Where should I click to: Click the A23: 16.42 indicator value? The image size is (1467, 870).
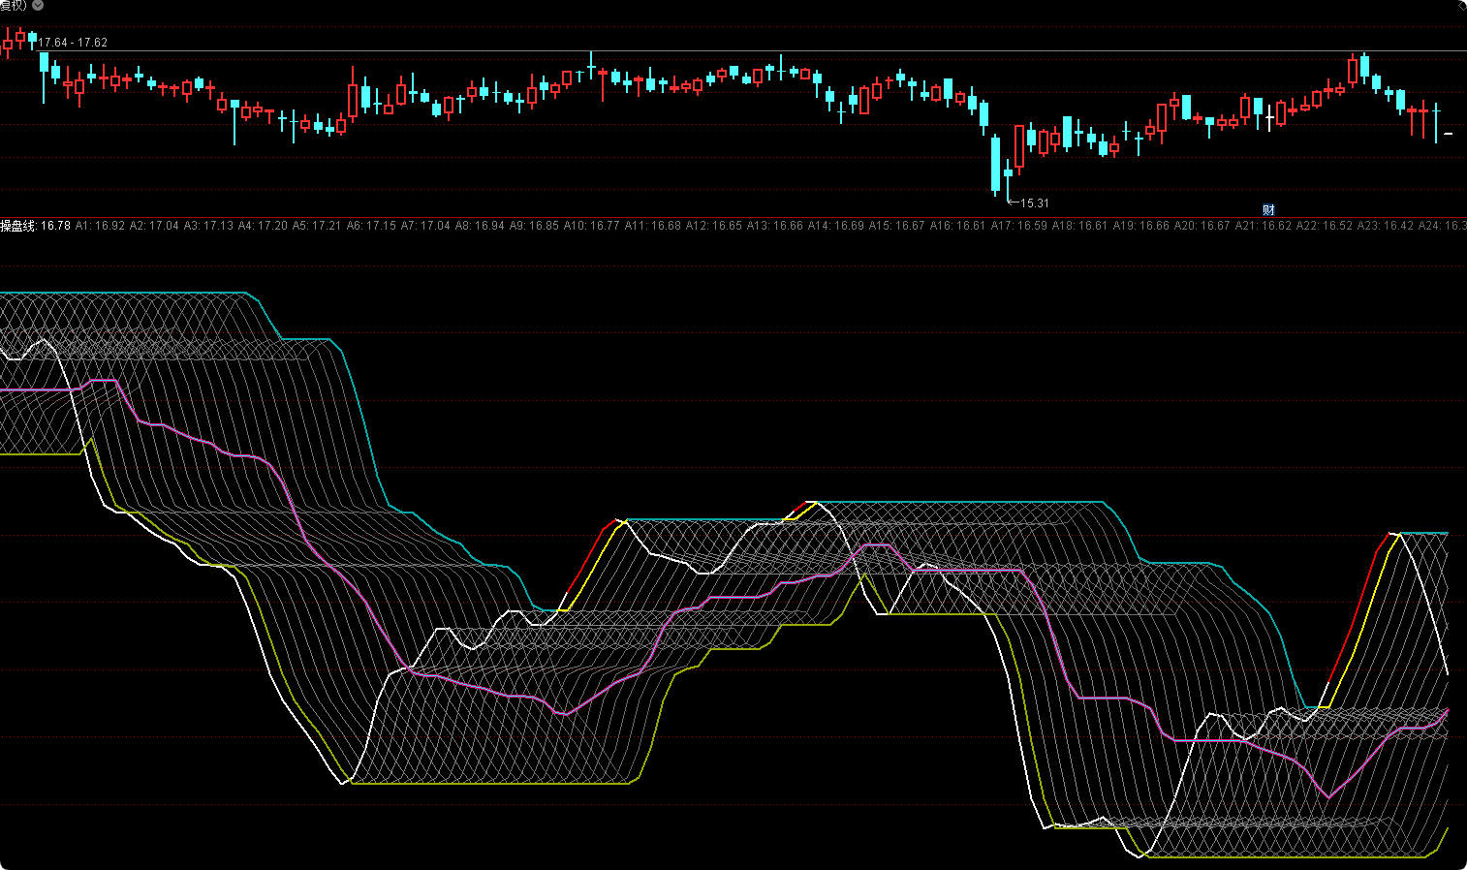(1385, 226)
